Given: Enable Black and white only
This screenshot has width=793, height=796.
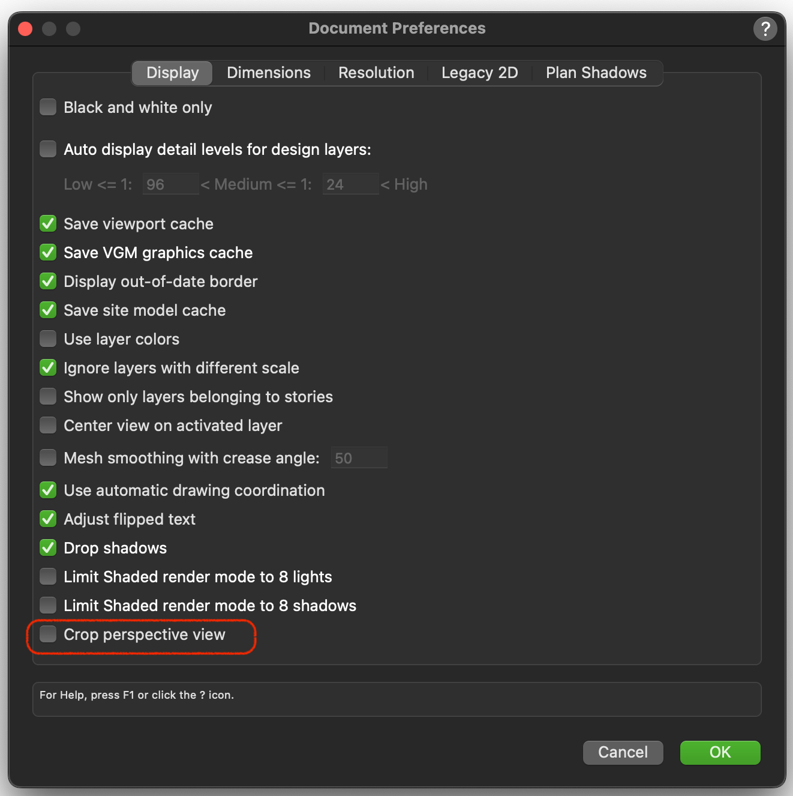Looking at the screenshot, I should click(x=48, y=107).
